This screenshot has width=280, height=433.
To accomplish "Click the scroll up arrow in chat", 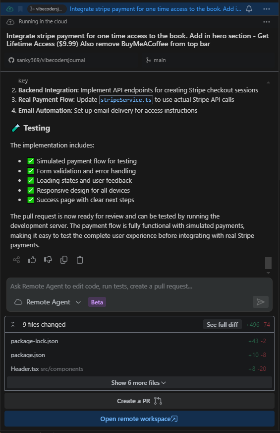I will point(268,82).
